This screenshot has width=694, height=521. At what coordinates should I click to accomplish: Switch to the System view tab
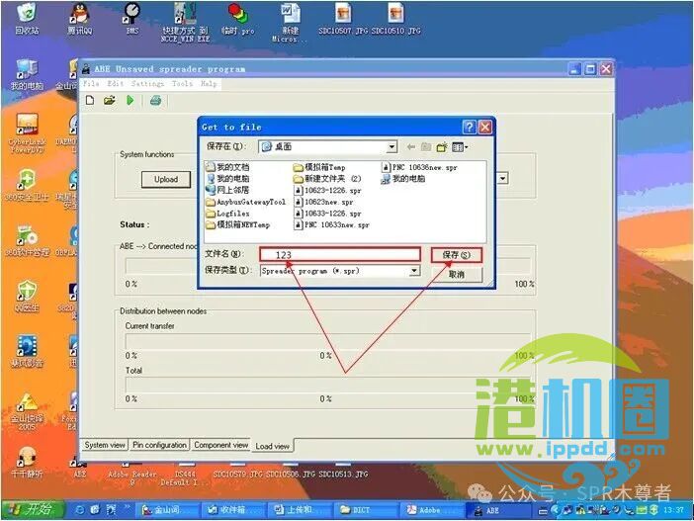[x=105, y=445]
